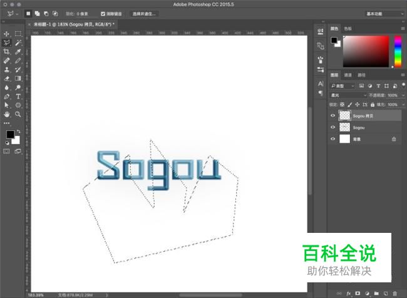Select the History Brush tool

pyautogui.click(x=18, y=69)
